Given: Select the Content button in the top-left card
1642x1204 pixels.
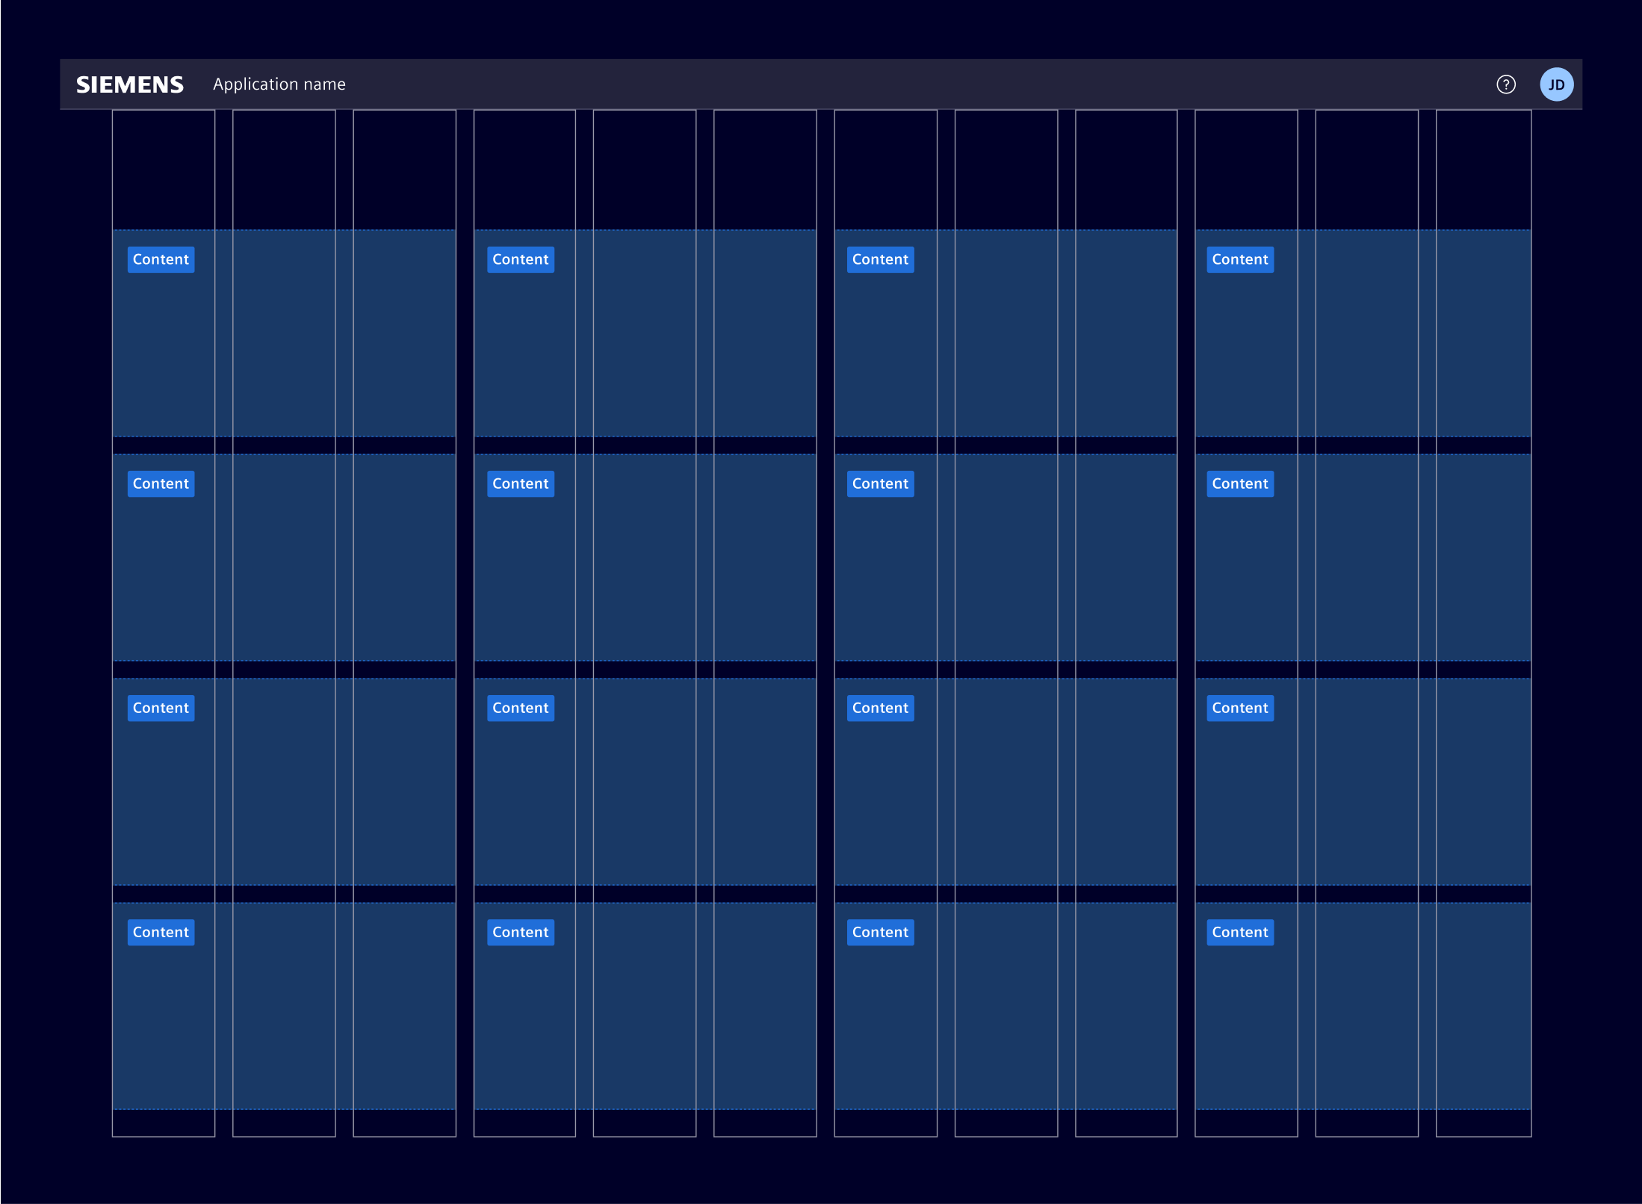Looking at the screenshot, I should 161,259.
